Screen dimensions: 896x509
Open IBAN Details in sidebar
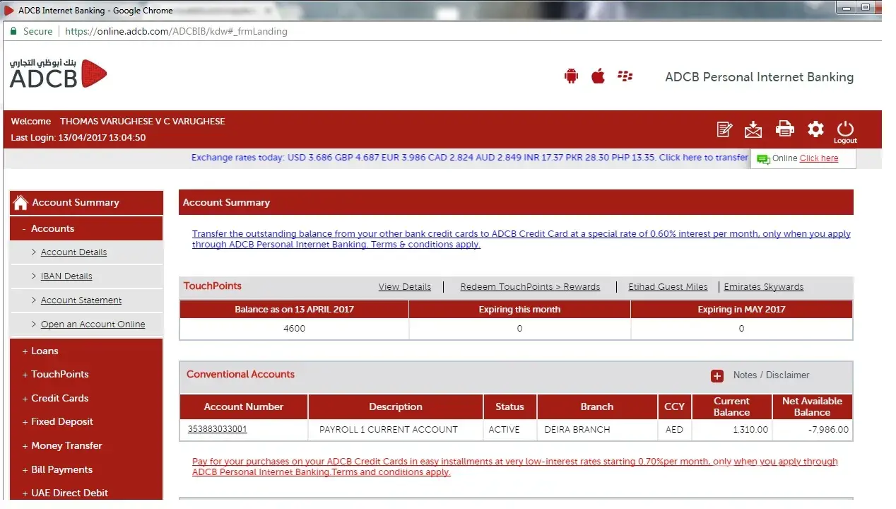click(66, 276)
